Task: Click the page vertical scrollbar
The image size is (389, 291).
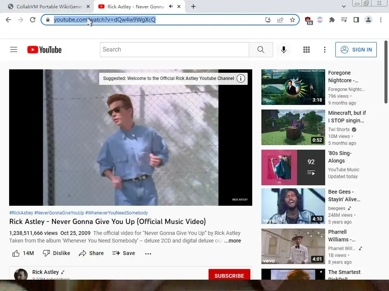Action: pyautogui.click(x=386, y=72)
